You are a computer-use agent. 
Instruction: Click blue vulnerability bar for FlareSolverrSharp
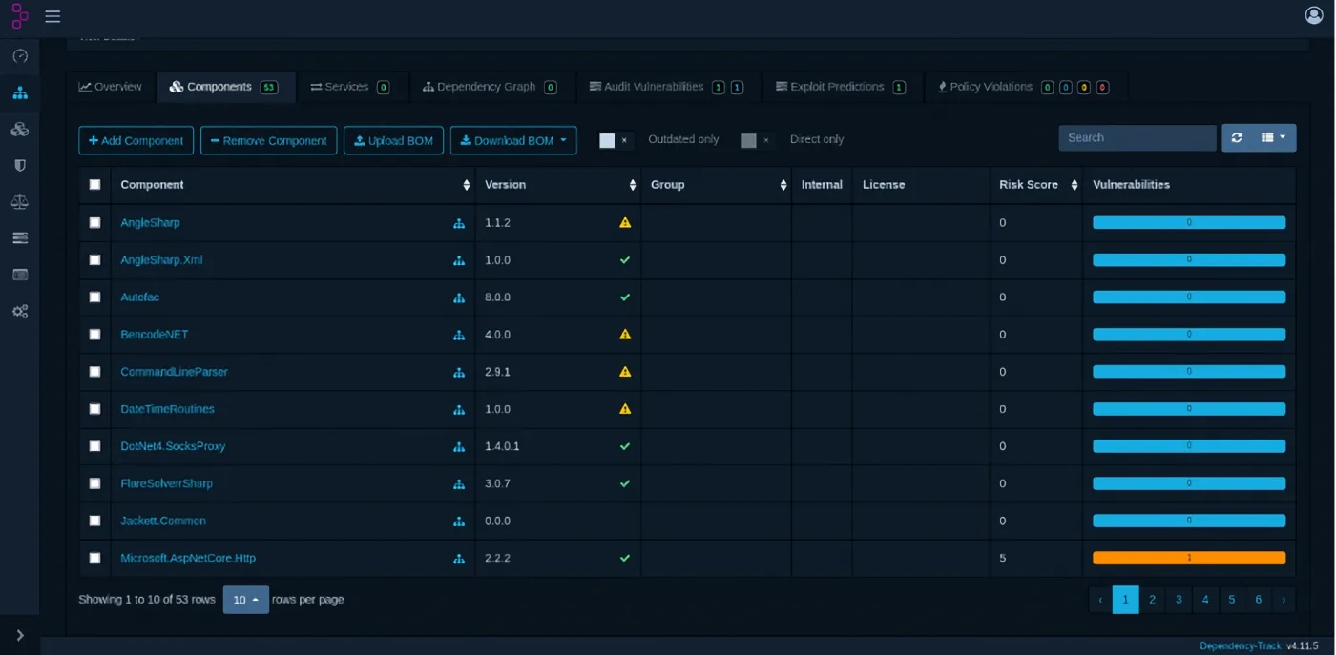click(1189, 483)
